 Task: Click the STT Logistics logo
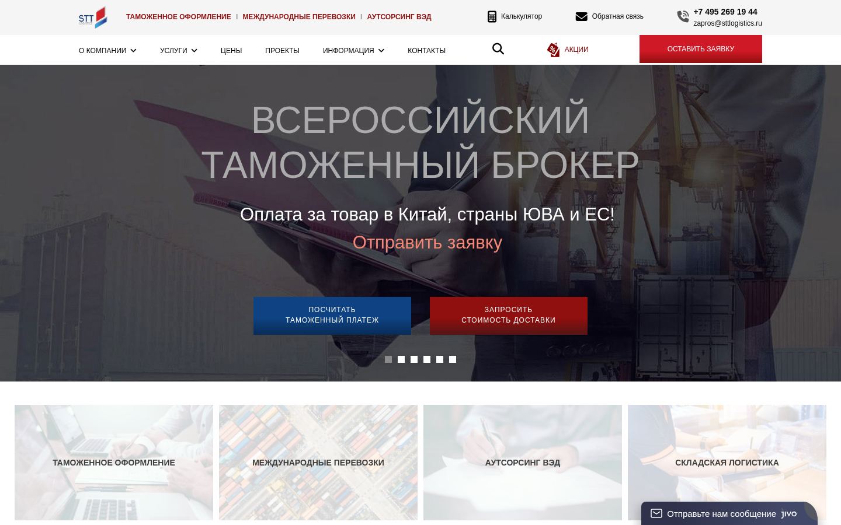[93, 17]
